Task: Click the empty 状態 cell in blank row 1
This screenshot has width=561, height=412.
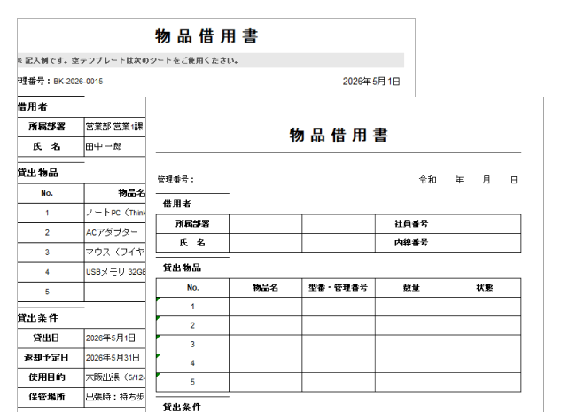Action: pyautogui.click(x=485, y=307)
